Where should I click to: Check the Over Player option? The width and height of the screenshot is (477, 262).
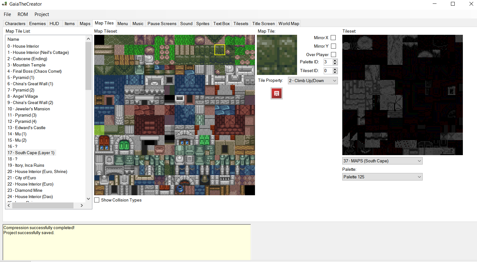point(333,54)
